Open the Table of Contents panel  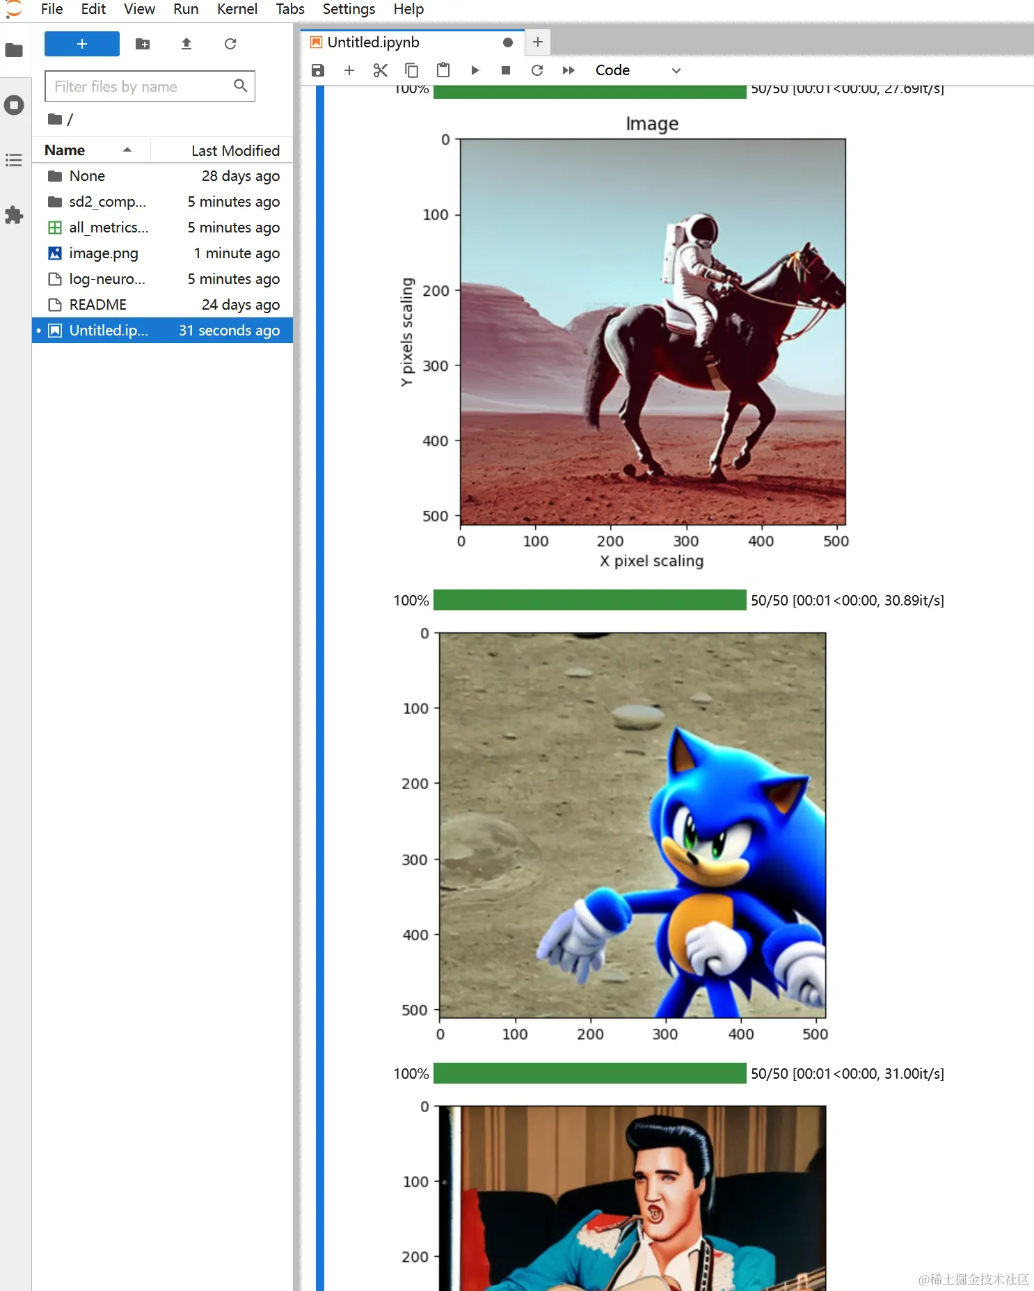[x=14, y=160]
